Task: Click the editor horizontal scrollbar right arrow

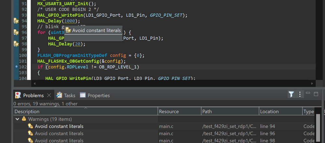Action: point(312,83)
